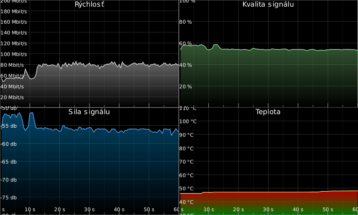Click the 120 Mbit/s axis label

tap(14, 43)
